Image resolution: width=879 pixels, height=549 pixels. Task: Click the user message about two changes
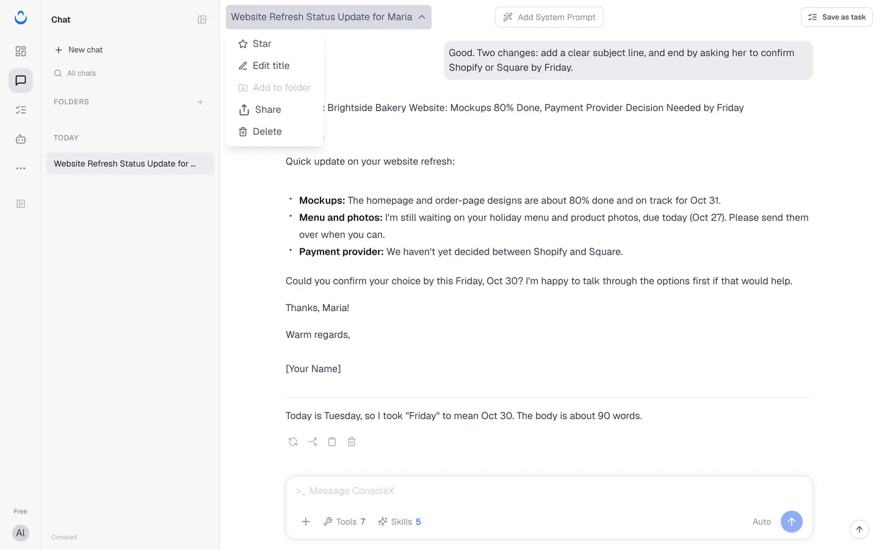tap(628, 60)
